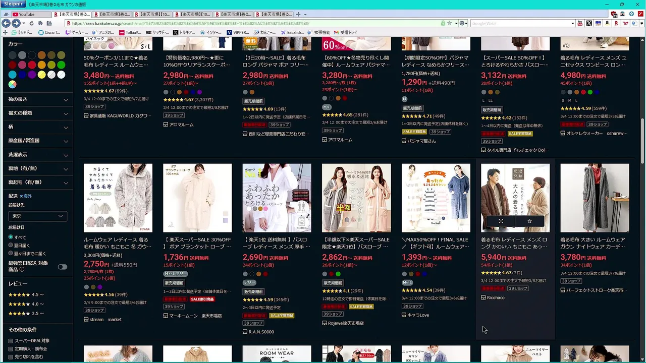Select the multicolor swatch
Image resolution: width=646 pixels, height=363 pixels.
click(x=12, y=85)
